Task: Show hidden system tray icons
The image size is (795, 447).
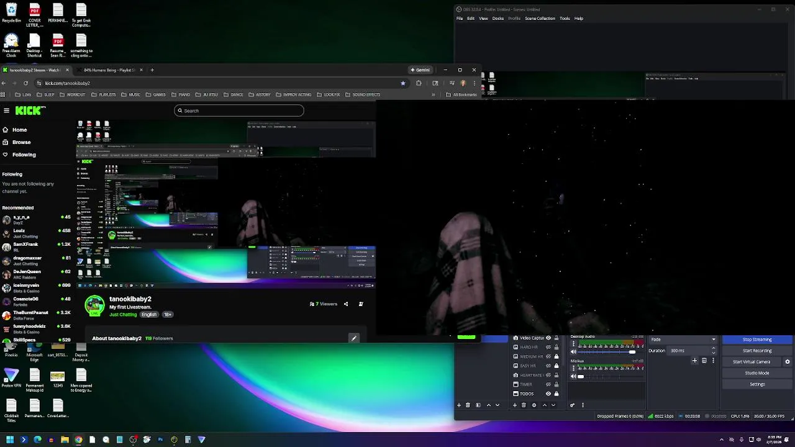Action: pos(722,440)
